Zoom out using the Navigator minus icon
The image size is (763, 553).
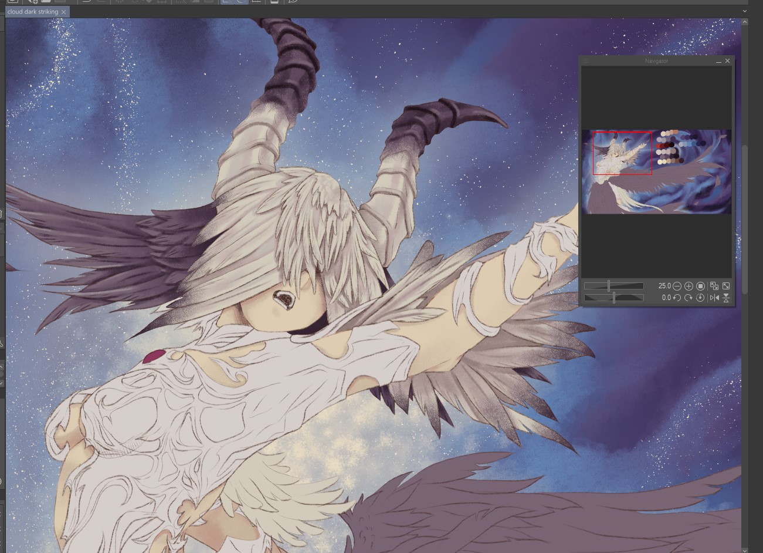pos(677,286)
